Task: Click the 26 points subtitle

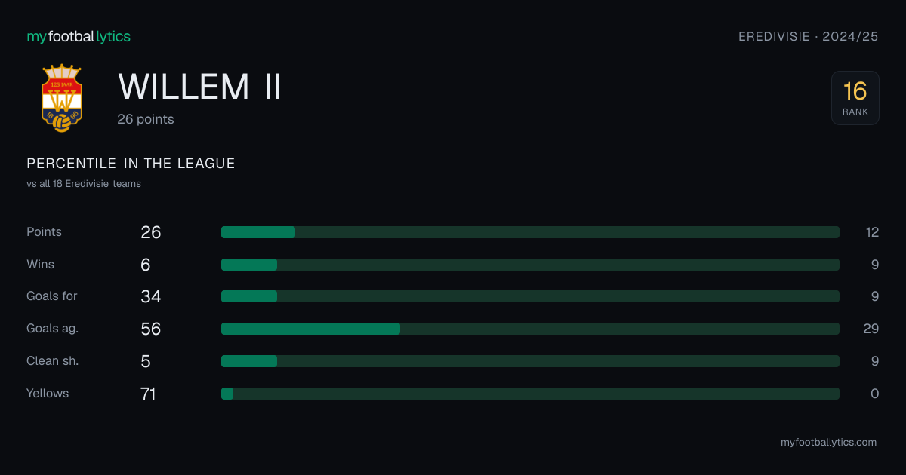Action: [x=146, y=119]
